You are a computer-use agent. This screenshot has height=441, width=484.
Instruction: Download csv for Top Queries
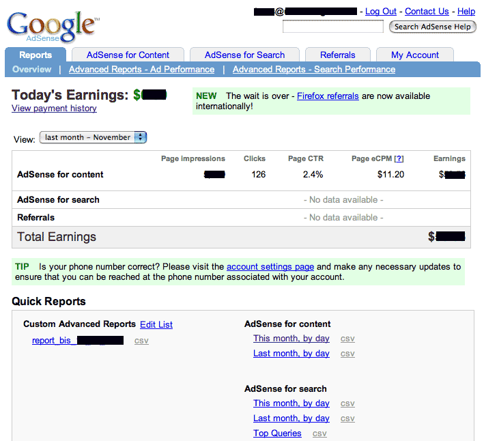[x=319, y=434]
